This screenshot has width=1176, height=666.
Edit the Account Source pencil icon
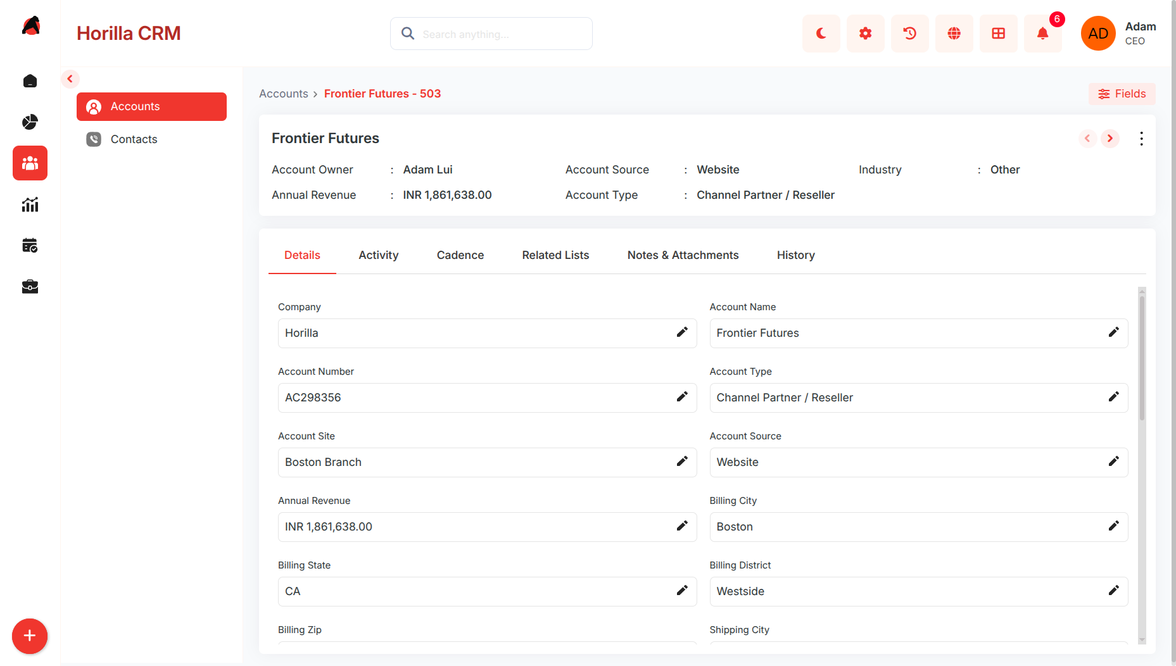click(x=1113, y=462)
